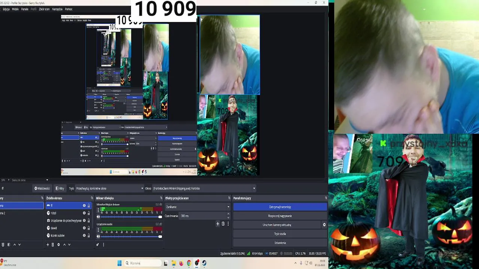Add a new source with the plus icon

48,245
